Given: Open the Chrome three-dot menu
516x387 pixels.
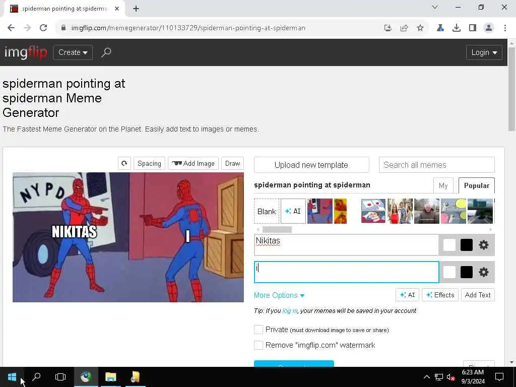Looking at the screenshot, I should (x=505, y=28).
